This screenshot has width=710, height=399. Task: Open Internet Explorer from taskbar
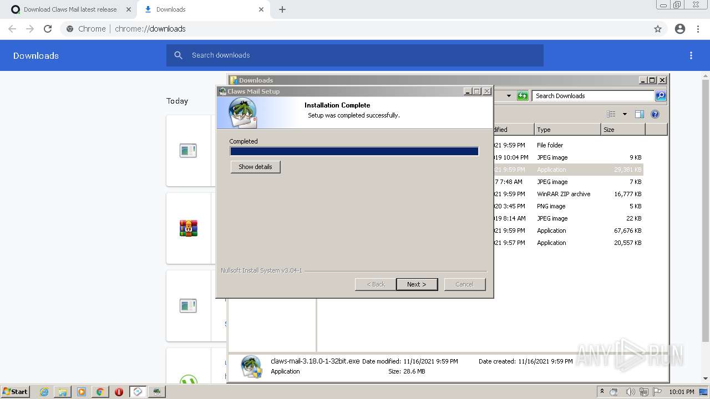(x=44, y=392)
